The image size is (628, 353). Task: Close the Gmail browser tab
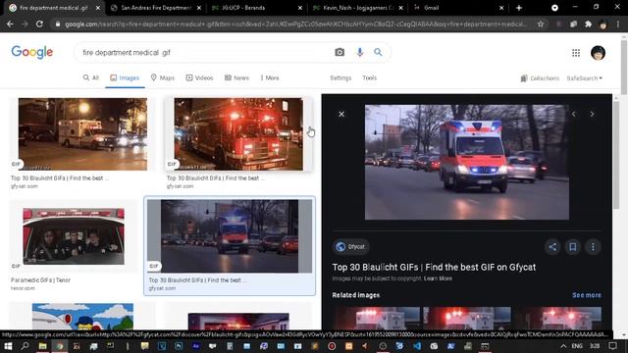(501, 8)
